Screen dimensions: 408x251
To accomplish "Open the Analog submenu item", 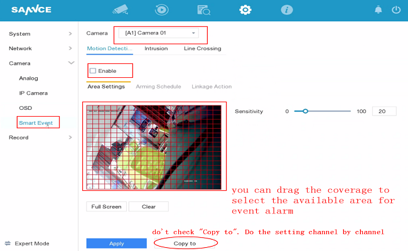I will tap(28, 78).
